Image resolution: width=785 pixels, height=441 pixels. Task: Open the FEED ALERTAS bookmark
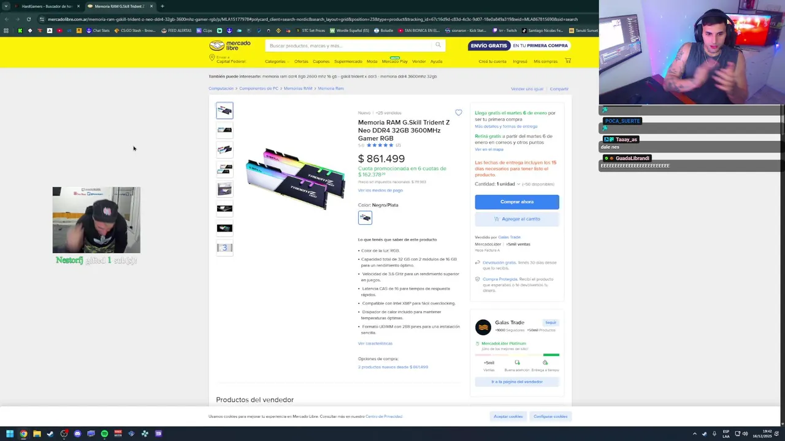177,31
